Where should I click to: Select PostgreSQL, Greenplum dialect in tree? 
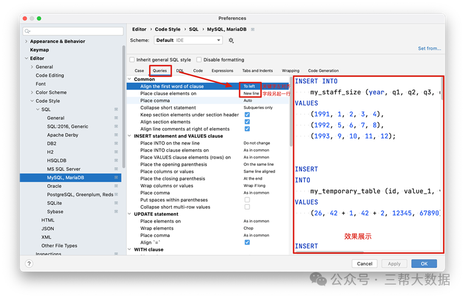coord(80,194)
